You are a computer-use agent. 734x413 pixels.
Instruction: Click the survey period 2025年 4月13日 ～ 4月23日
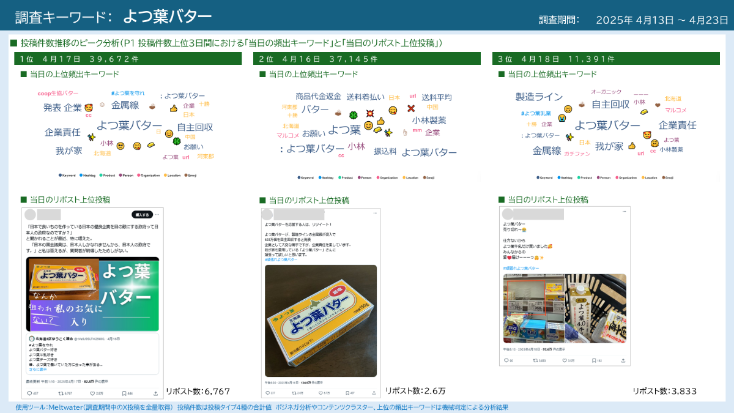click(662, 20)
